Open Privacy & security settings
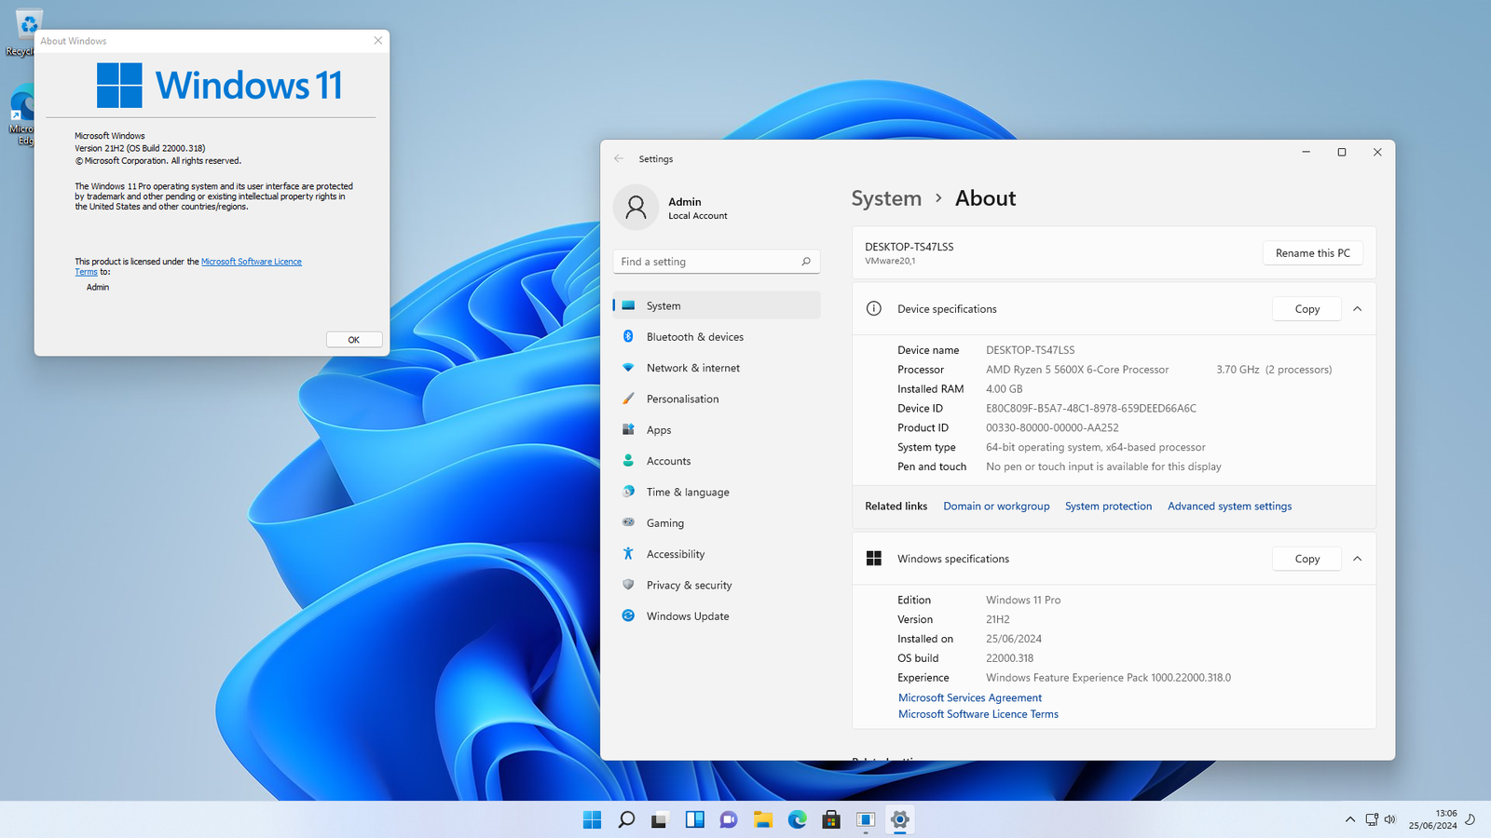 (x=717, y=585)
